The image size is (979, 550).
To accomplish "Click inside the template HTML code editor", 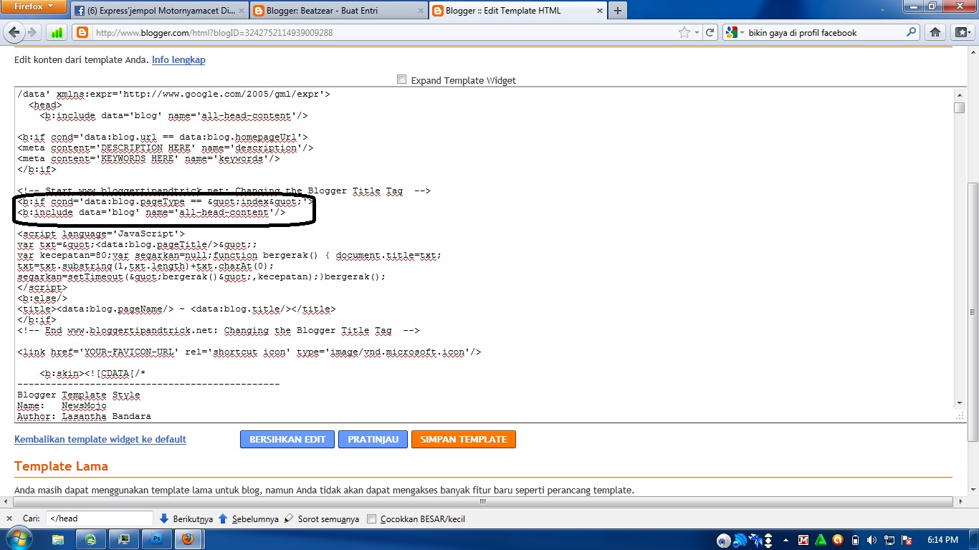I will [x=484, y=254].
